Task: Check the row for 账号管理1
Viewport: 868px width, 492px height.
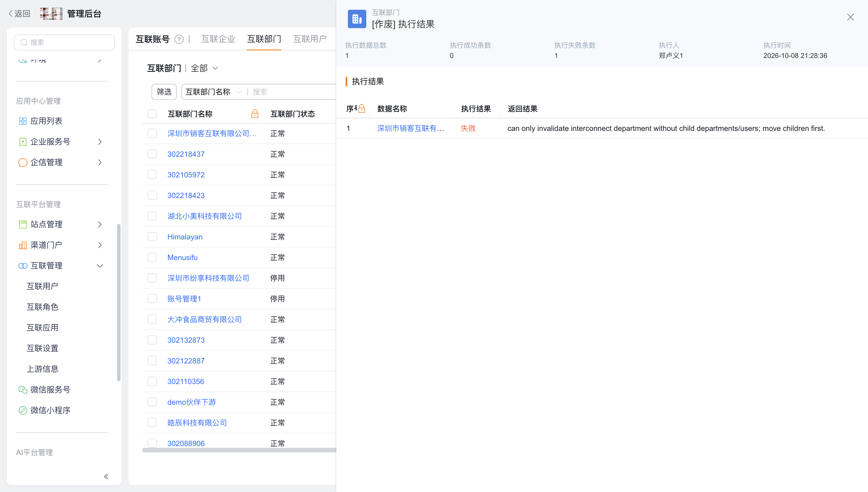Action: point(152,298)
